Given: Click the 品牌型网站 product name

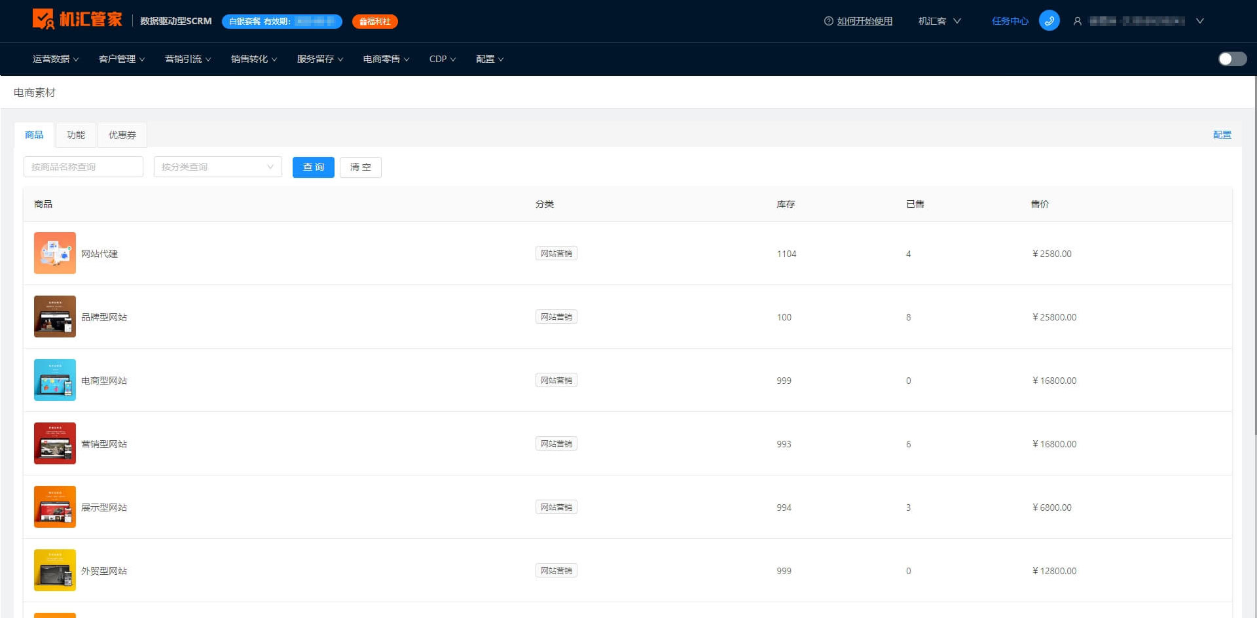Looking at the screenshot, I should 104,317.
